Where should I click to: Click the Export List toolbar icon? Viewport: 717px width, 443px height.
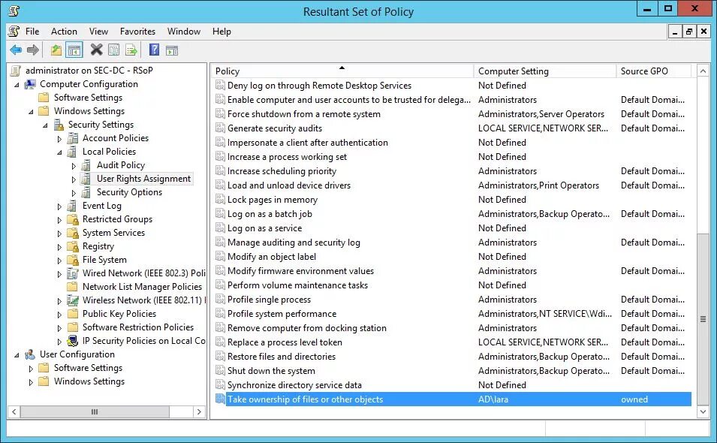click(131, 50)
